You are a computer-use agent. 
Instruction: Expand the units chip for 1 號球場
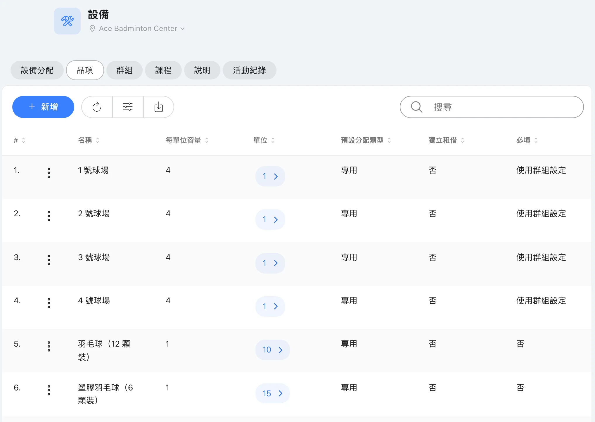[270, 176]
